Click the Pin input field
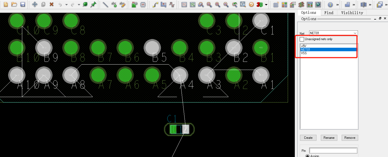Image resolution: width=388 pixels, height=157 pixels. [x=333, y=150]
